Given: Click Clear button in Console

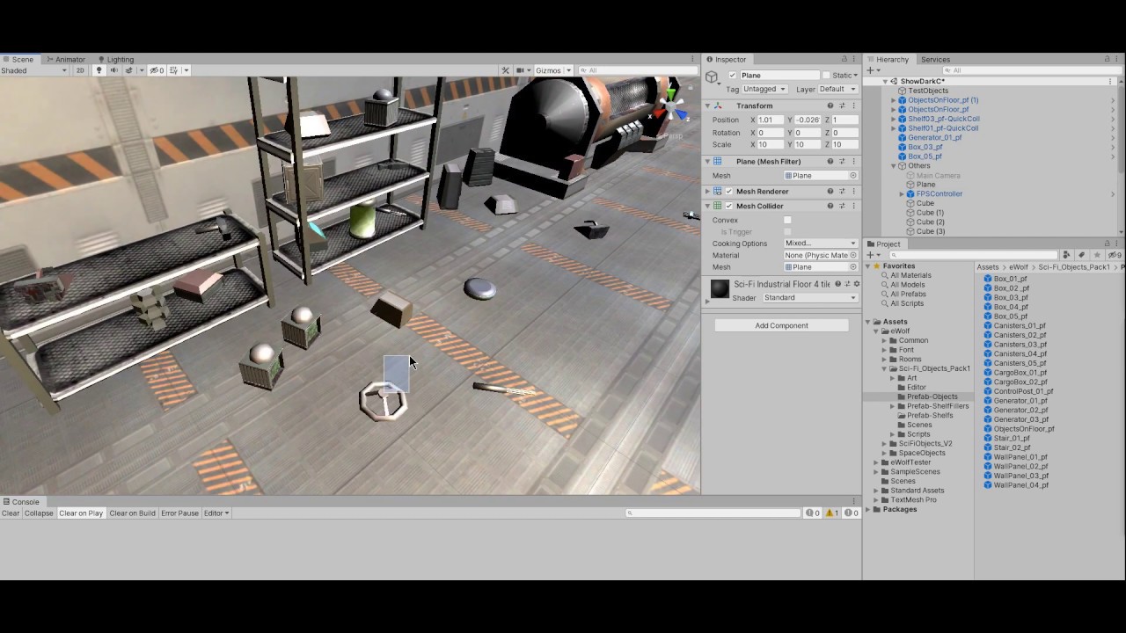Looking at the screenshot, I should point(11,513).
